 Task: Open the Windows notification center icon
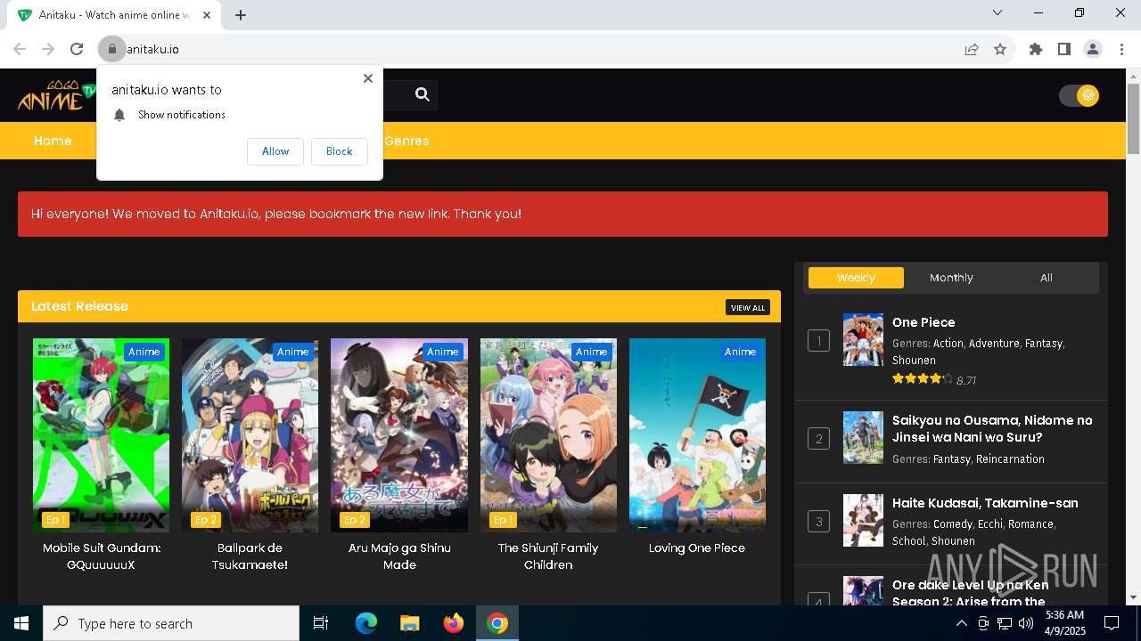click(1112, 623)
